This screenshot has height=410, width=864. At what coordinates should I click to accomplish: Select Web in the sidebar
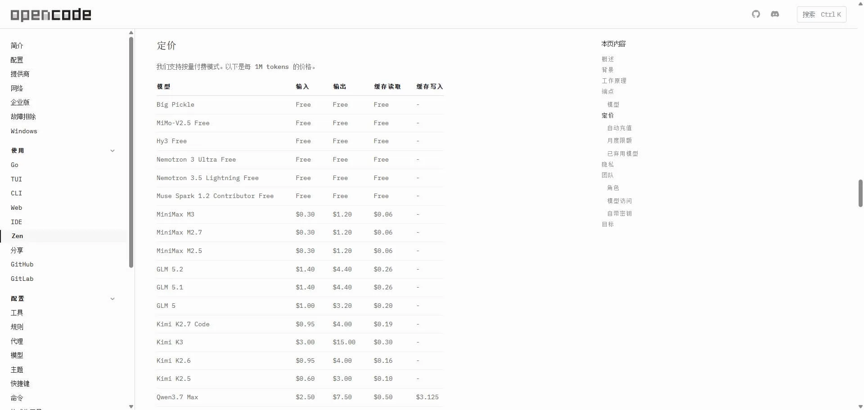pyautogui.click(x=16, y=207)
